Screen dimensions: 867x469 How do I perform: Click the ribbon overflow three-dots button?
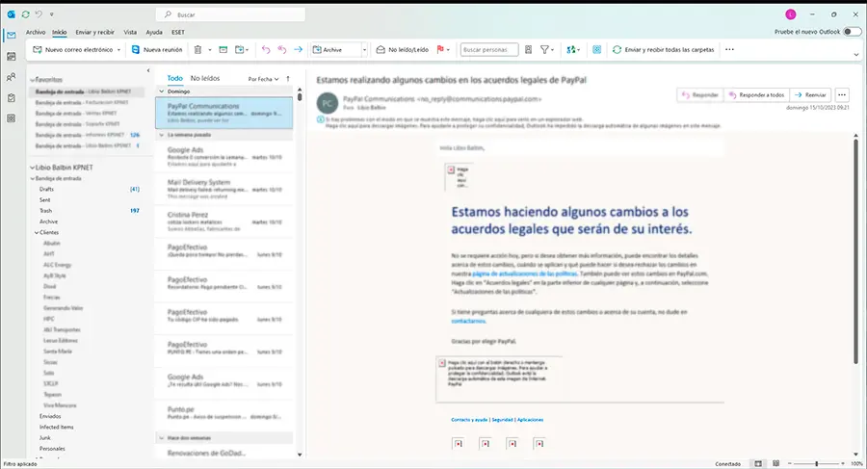729,50
